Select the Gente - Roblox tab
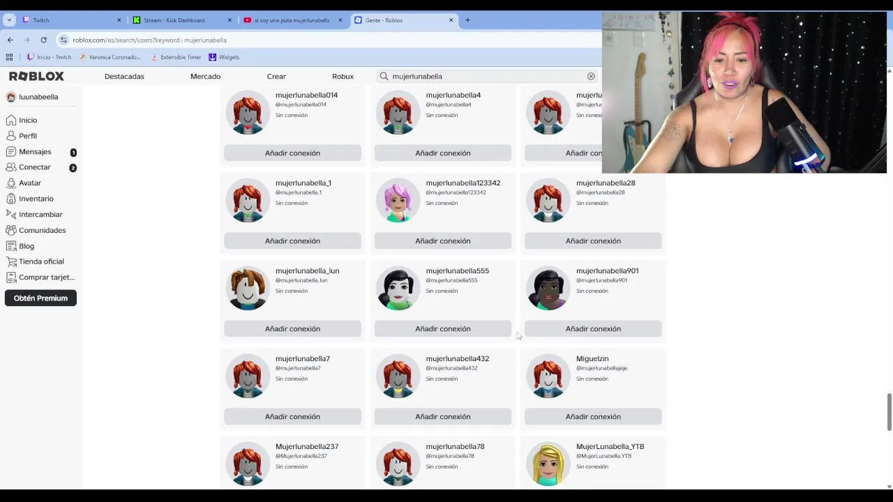 coord(404,20)
